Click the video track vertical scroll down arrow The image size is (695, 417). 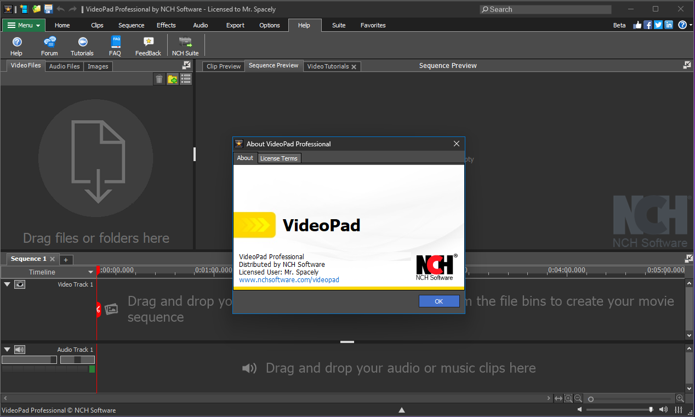coord(690,335)
